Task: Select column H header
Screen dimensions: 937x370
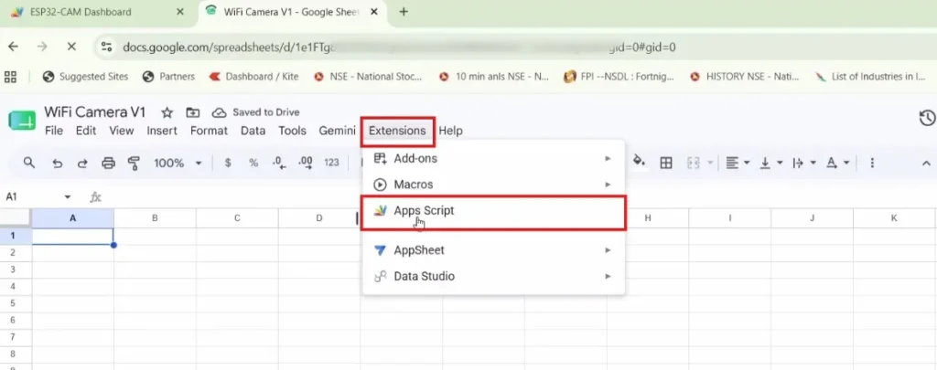Action: (x=648, y=218)
